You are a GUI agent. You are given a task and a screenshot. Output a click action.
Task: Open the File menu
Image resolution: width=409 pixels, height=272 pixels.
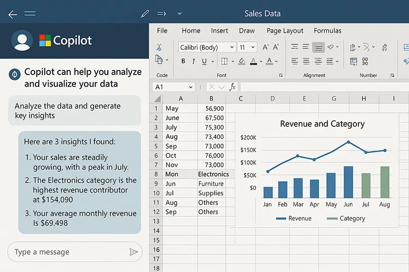(x=162, y=31)
